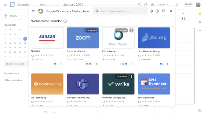The height and width of the screenshot is (115, 204).
Task: Open side panel settings gear at bottom
Action: 200,111
